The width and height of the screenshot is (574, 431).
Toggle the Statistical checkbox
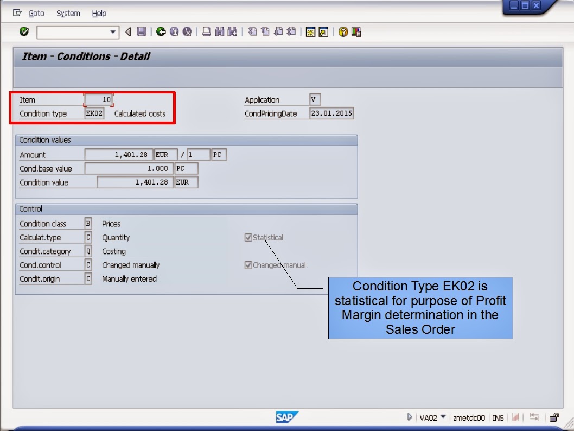coord(248,237)
